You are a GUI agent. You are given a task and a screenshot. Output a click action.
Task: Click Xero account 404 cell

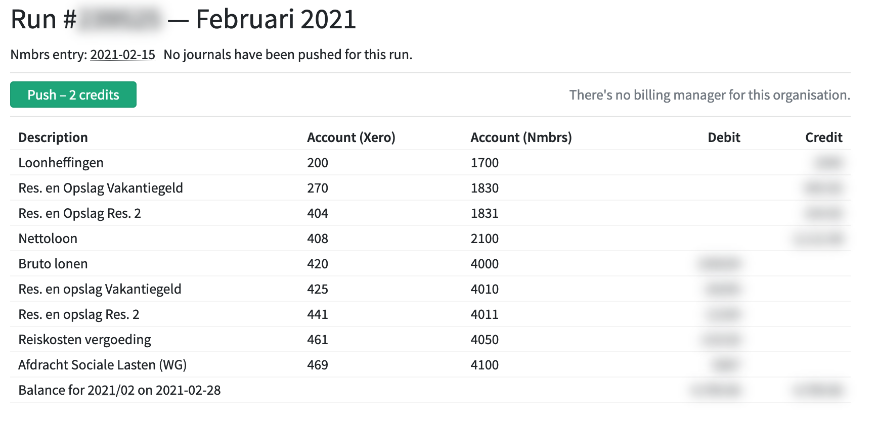tap(318, 213)
